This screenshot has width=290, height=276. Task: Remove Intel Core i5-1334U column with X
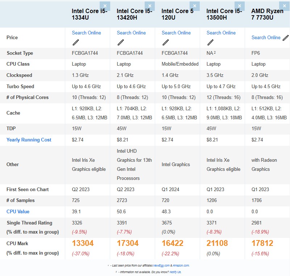(105, 6)
